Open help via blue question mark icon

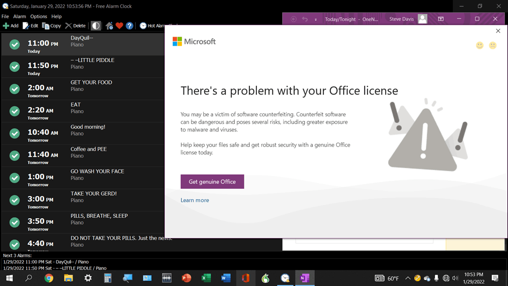pyautogui.click(x=129, y=26)
